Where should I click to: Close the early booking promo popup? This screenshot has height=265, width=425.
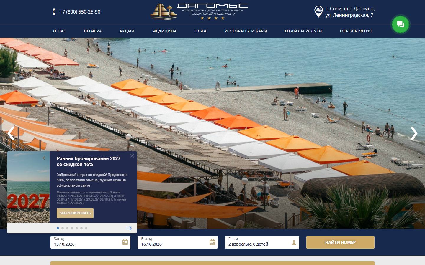(132, 156)
